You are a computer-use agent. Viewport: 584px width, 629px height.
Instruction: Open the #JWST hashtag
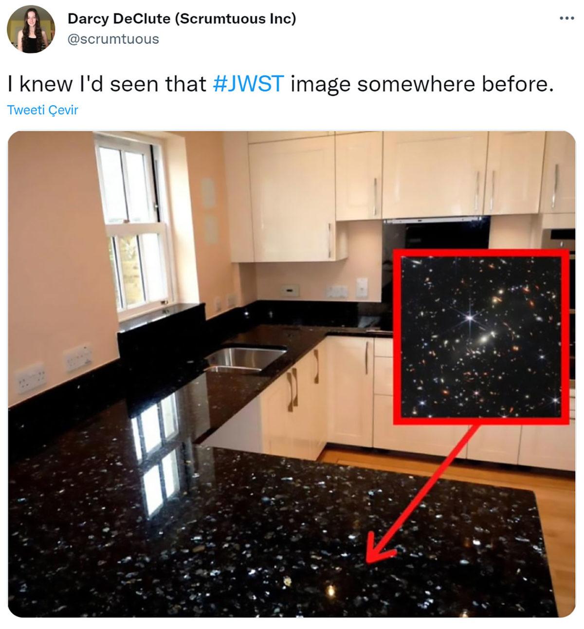248,84
